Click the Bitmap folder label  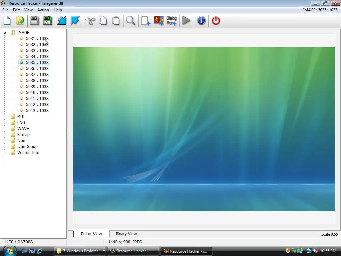23,135
